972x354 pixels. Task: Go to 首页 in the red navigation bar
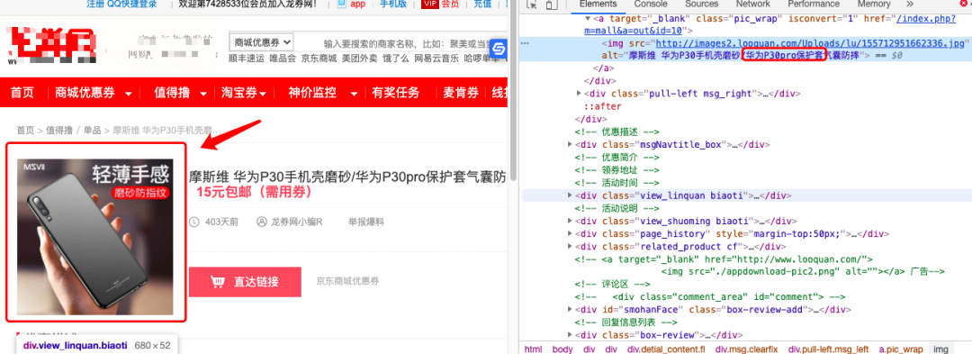tap(22, 93)
